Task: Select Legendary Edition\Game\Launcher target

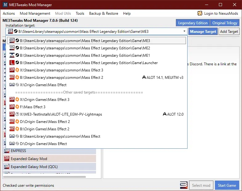Action: click(96, 63)
